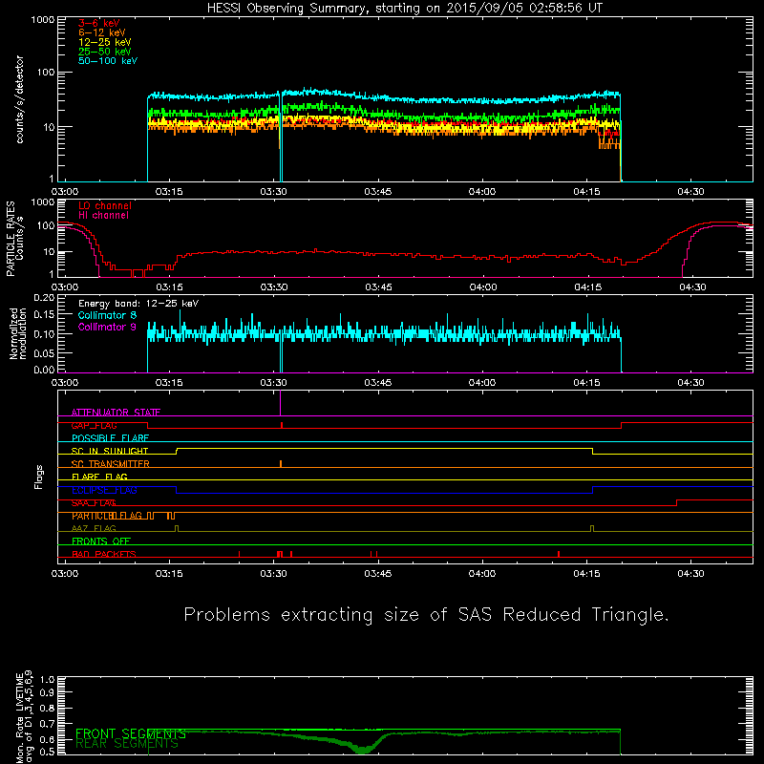Click the SC_TRANSMITTER flag label
The image size is (764, 764).
[x=111, y=464]
